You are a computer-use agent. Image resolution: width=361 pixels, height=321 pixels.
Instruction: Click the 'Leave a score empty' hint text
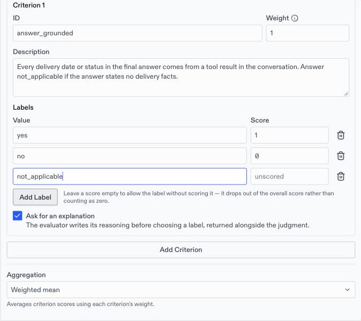click(x=199, y=197)
